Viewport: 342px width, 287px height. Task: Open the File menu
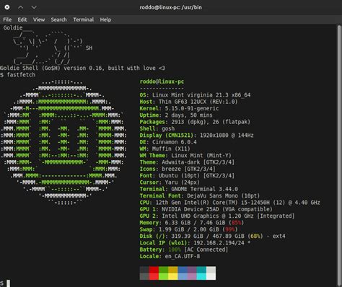[7, 19]
